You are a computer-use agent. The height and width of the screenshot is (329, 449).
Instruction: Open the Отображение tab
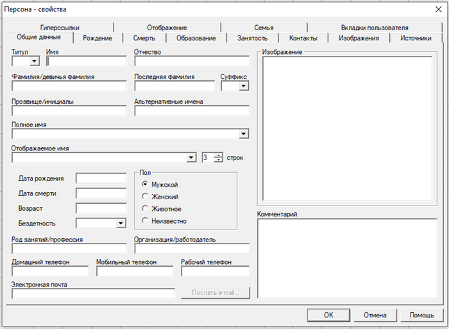[x=167, y=28]
